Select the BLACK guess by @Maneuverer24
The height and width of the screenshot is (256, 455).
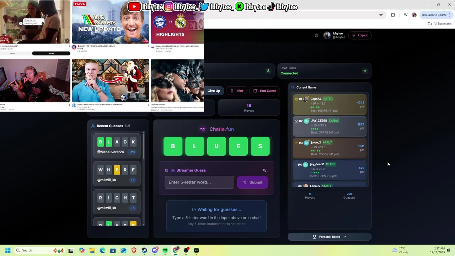117,145
